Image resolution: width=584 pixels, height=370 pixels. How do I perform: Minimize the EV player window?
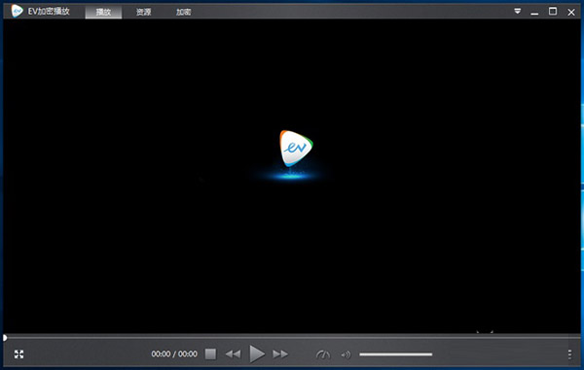(x=534, y=13)
